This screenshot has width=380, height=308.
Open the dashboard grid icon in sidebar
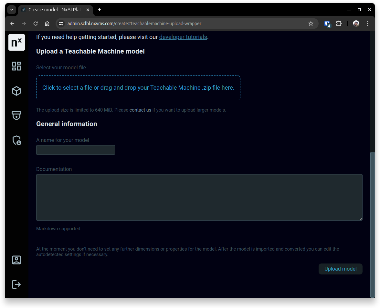[x=16, y=66]
